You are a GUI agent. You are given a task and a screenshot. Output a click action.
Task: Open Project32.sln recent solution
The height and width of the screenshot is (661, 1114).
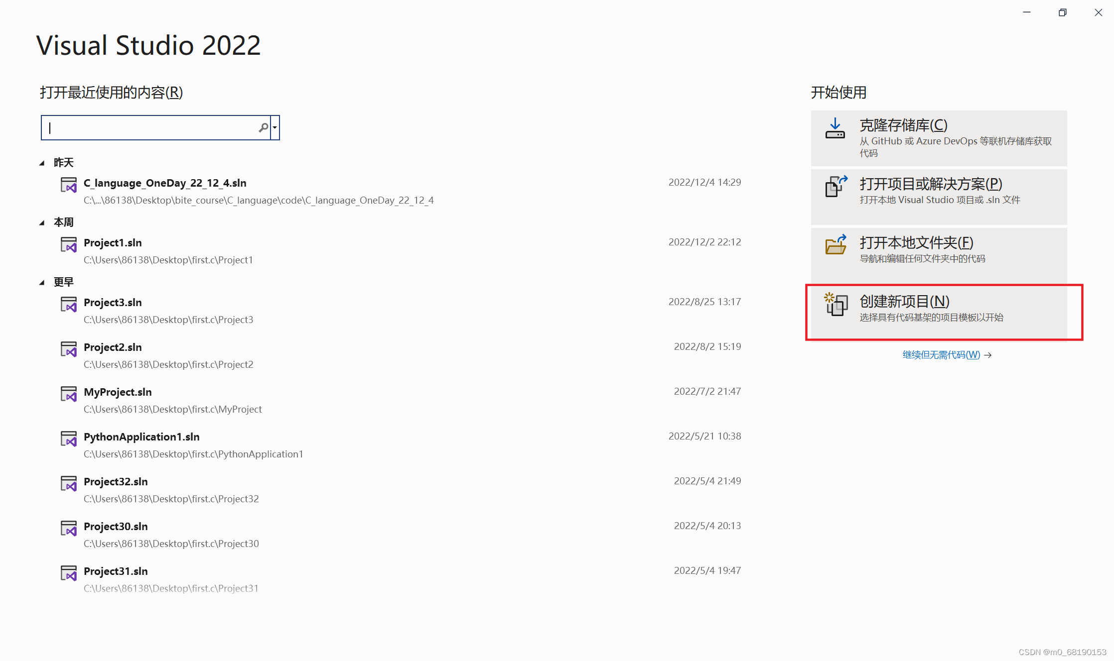tap(399, 490)
